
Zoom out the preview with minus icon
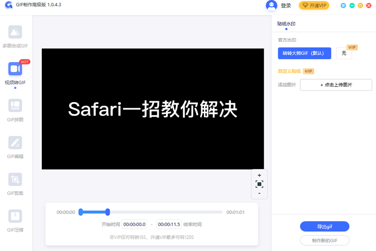pos(259,194)
